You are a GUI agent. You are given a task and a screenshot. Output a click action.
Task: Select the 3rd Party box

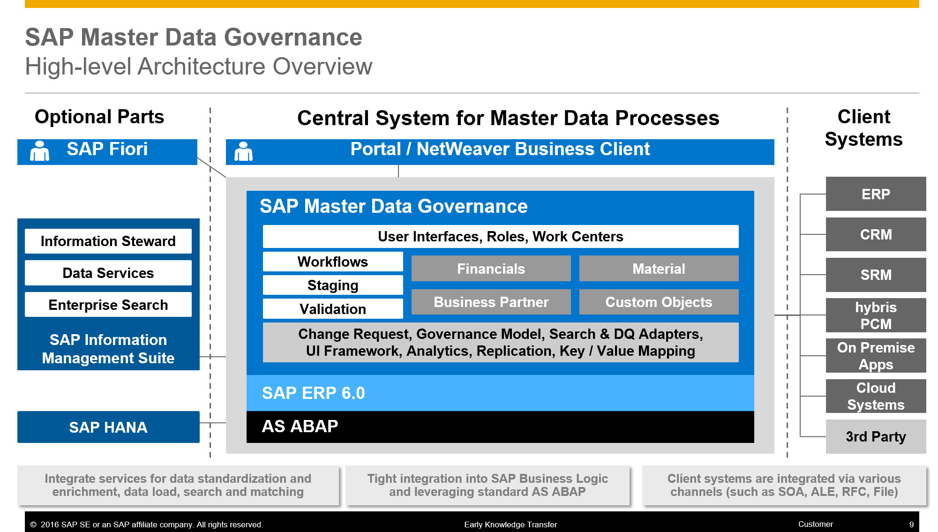click(876, 436)
